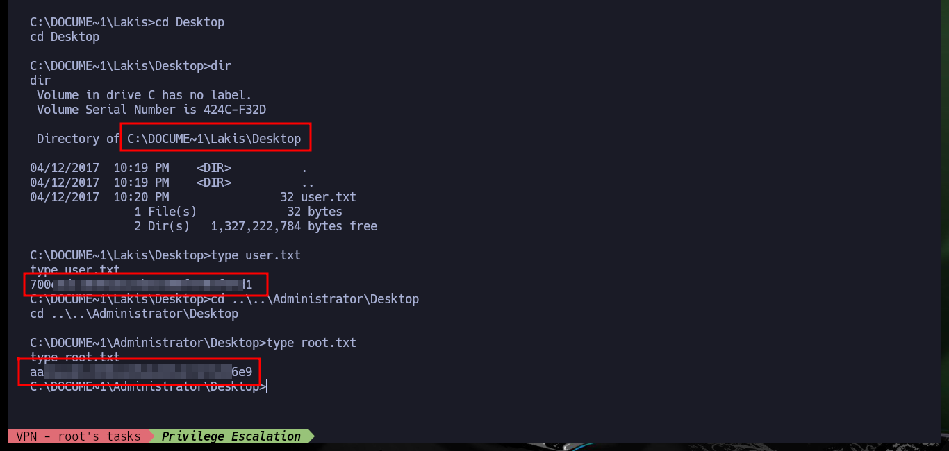Click the "dir" command after the Lakis\Desktop prompt
The height and width of the screenshot is (451, 949).
[221, 66]
